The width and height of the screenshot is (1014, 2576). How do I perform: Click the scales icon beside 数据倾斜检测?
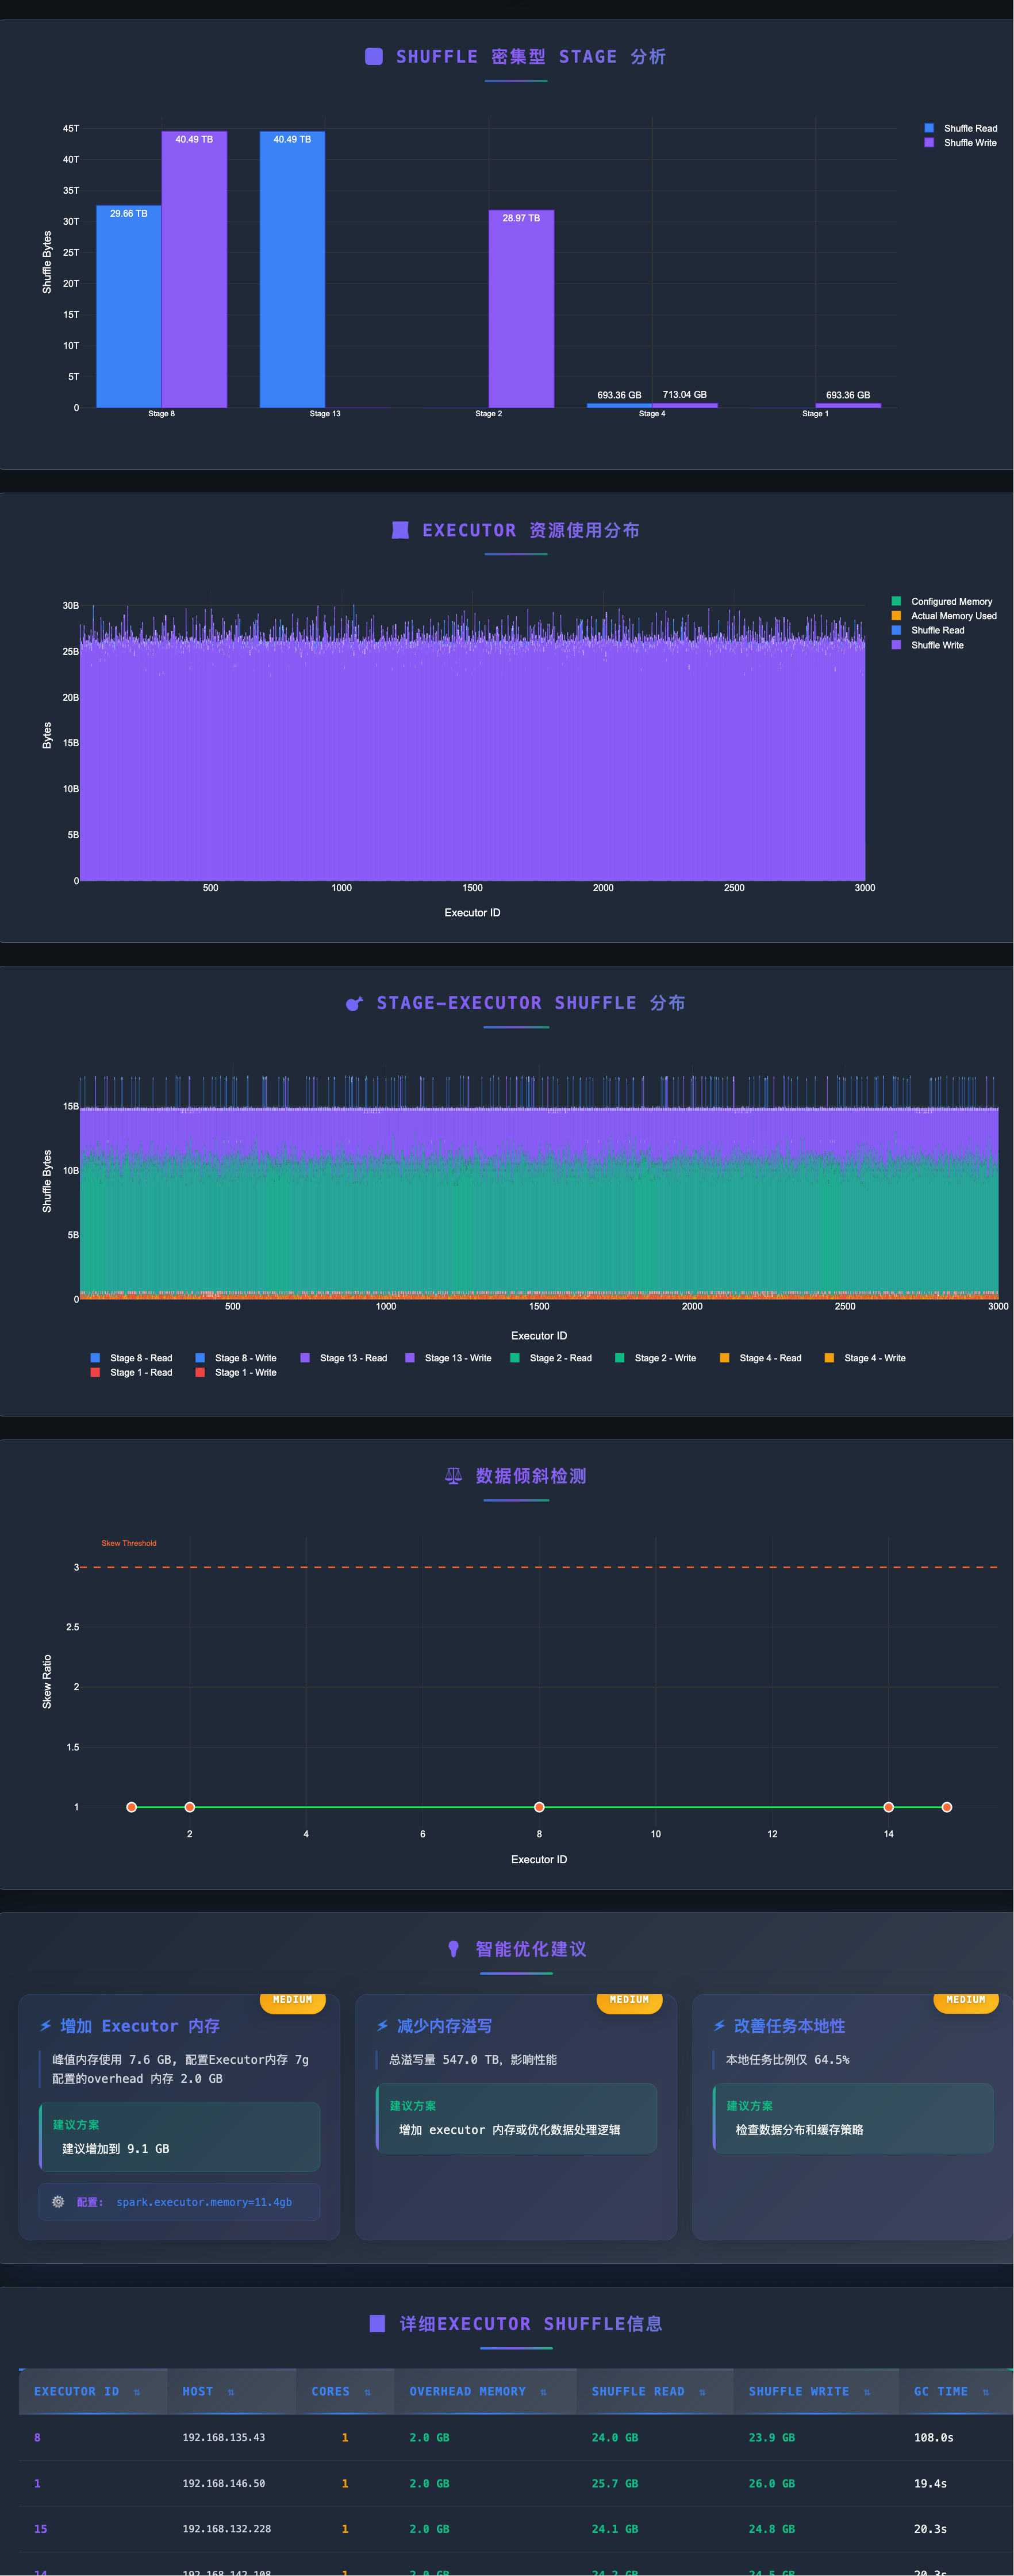pyautogui.click(x=453, y=1476)
